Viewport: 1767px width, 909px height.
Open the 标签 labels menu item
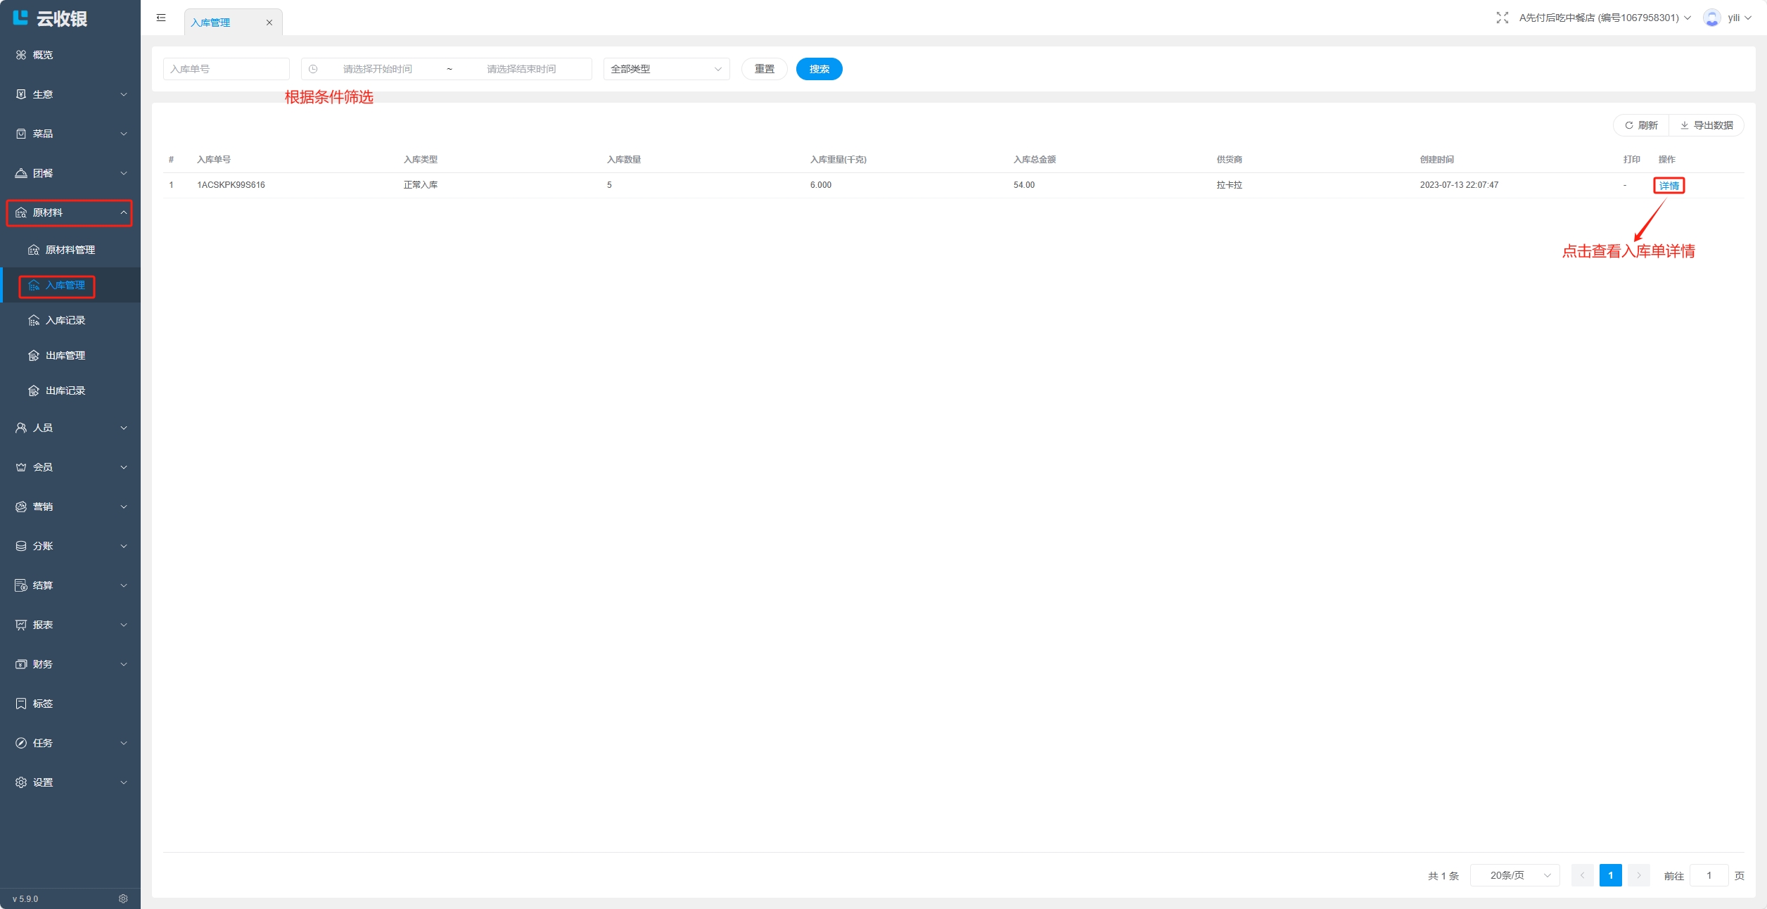[x=42, y=704]
